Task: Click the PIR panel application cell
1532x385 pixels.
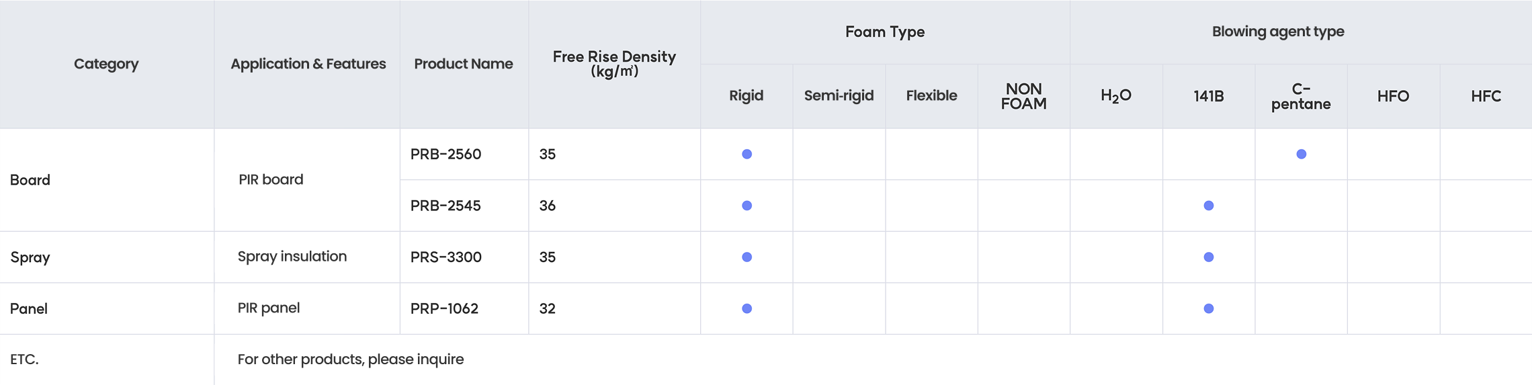Action: pyautogui.click(x=269, y=308)
